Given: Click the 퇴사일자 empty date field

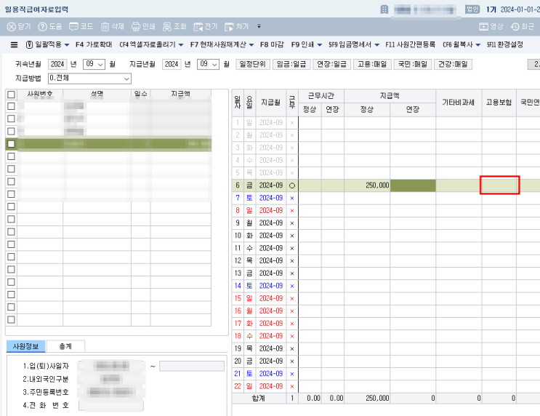Looking at the screenshot, I should pos(192,366).
